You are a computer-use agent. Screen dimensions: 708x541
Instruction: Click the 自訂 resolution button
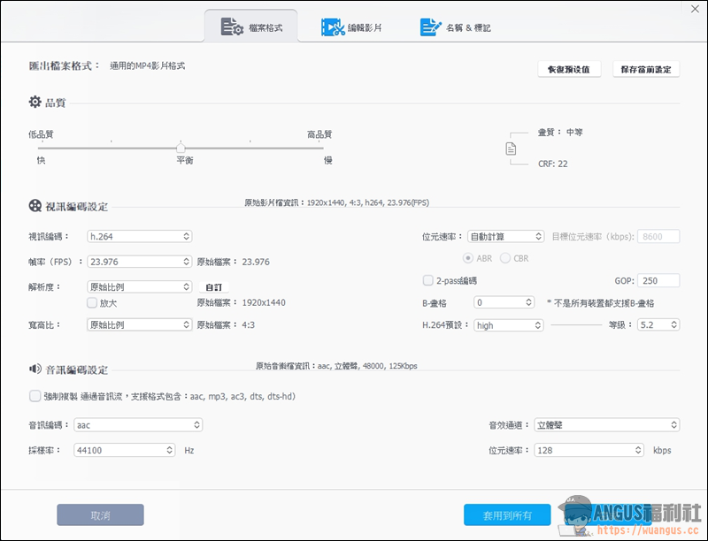pyautogui.click(x=214, y=287)
